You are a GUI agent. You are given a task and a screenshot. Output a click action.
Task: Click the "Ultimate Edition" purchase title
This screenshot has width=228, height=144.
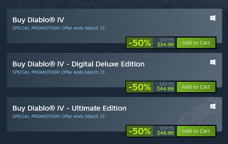[69, 108]
